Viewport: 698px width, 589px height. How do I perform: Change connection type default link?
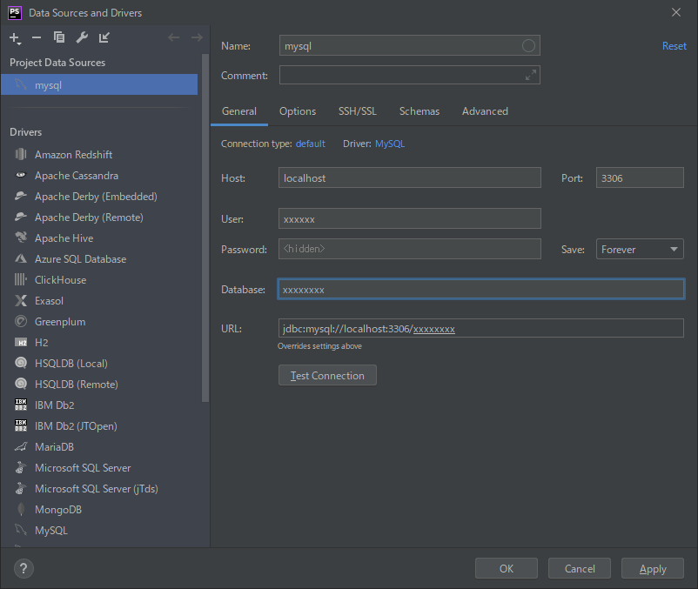pos(311,144)
